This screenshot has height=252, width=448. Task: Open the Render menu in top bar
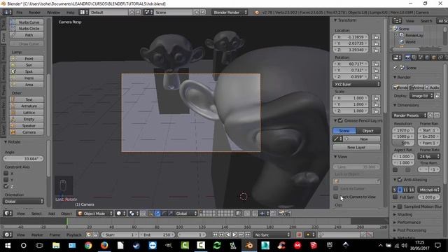[x=34, y=13]
